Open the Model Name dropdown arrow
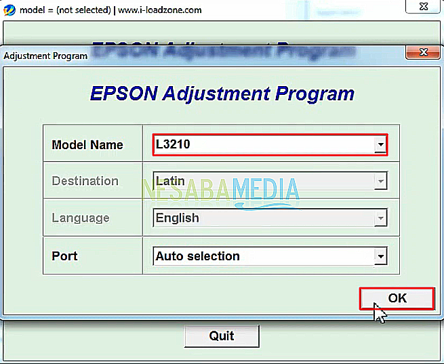The width and height of the screenshot is (444, 364). coord(380,144)
